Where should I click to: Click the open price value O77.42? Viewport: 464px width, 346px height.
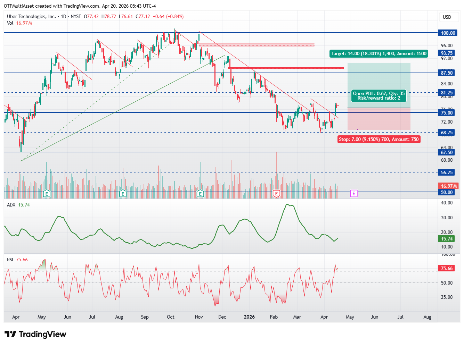pos(91,16)
